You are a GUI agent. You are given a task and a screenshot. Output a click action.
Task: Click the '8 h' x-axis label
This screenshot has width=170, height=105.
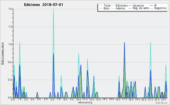point(65,100)
